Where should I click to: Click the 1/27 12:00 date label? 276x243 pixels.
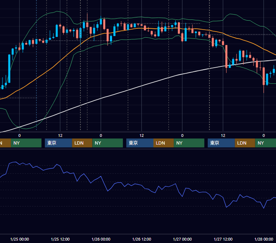point(223,239)
